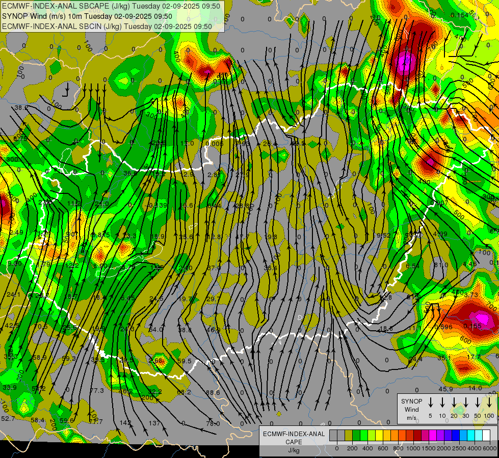Click the SYNOP Wind 10m header line
Viewport: 499px width, 458px height.
click(87, 16)
